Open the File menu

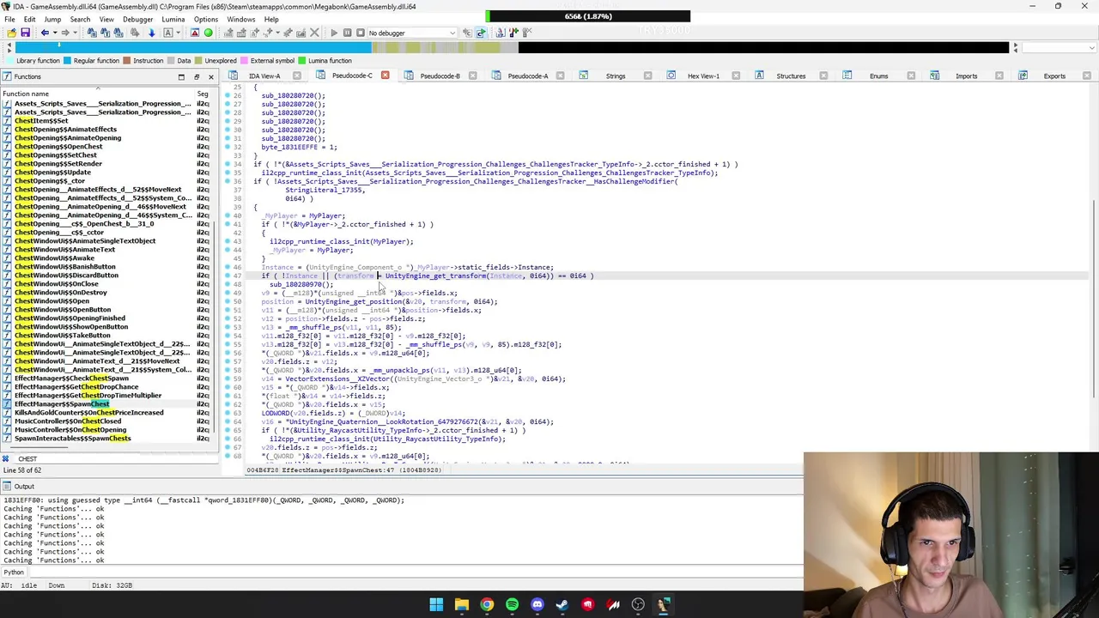coord(9,19)
